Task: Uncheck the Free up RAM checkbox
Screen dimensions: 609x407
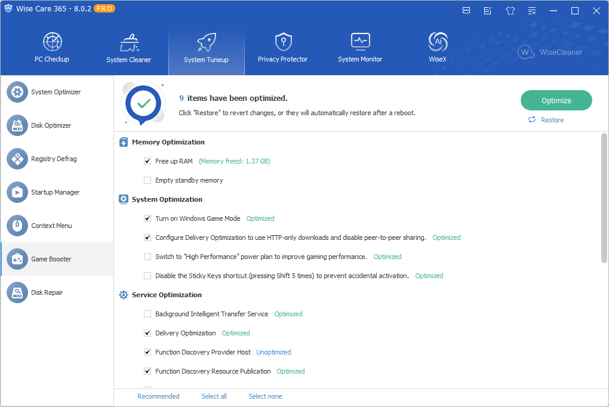Action: point(147,161)
